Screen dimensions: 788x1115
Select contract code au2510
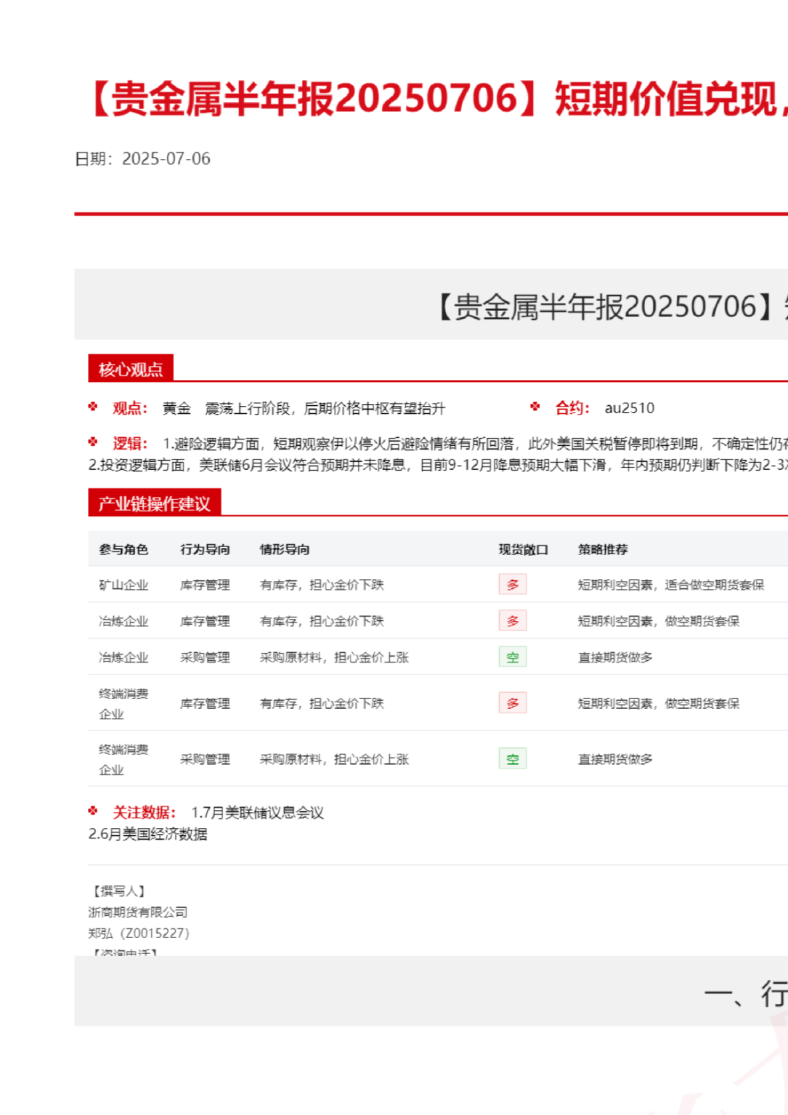click(629, 408)
